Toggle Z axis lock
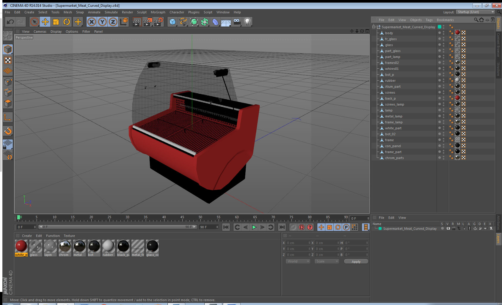 coord(113,22)
